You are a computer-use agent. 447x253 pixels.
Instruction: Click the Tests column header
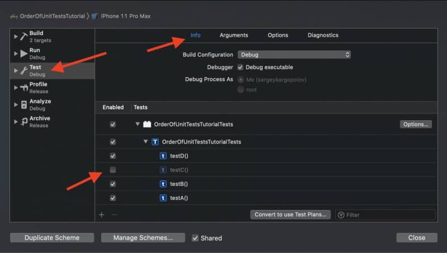point(141,107)
